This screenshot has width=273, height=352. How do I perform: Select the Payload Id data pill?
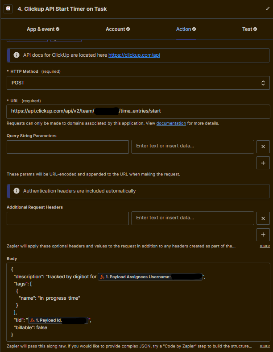[x=58, y=320]
